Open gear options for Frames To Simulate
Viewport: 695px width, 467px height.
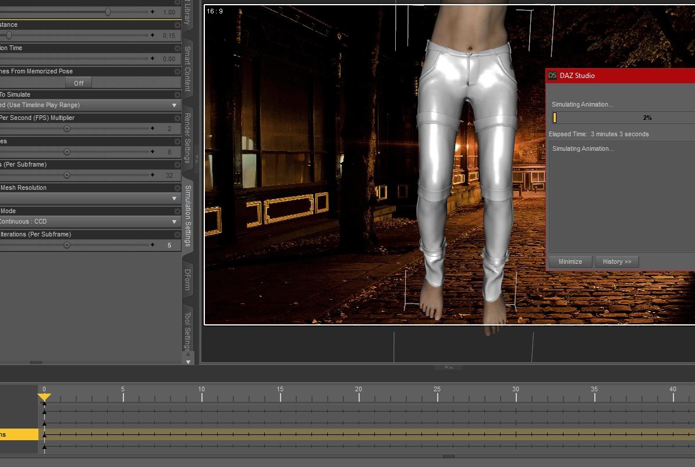click(177, 95)
